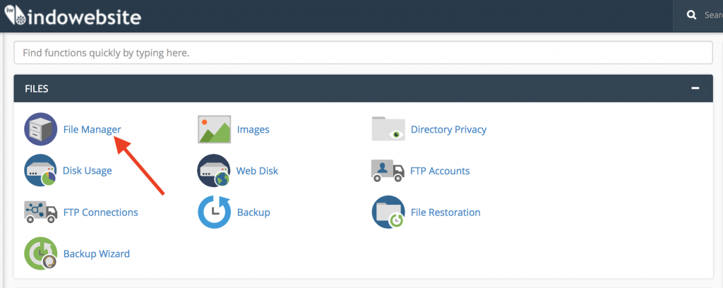Open the Web Disk icon
Screen dimensions: 723x288
click(214, 171)
